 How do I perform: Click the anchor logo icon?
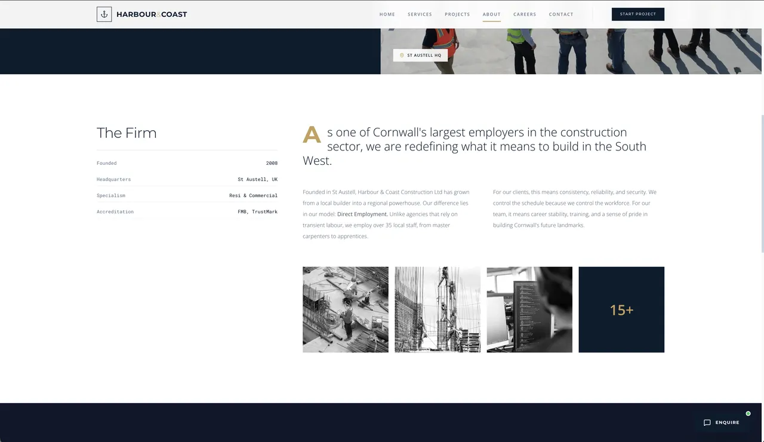tap(104, 14)
